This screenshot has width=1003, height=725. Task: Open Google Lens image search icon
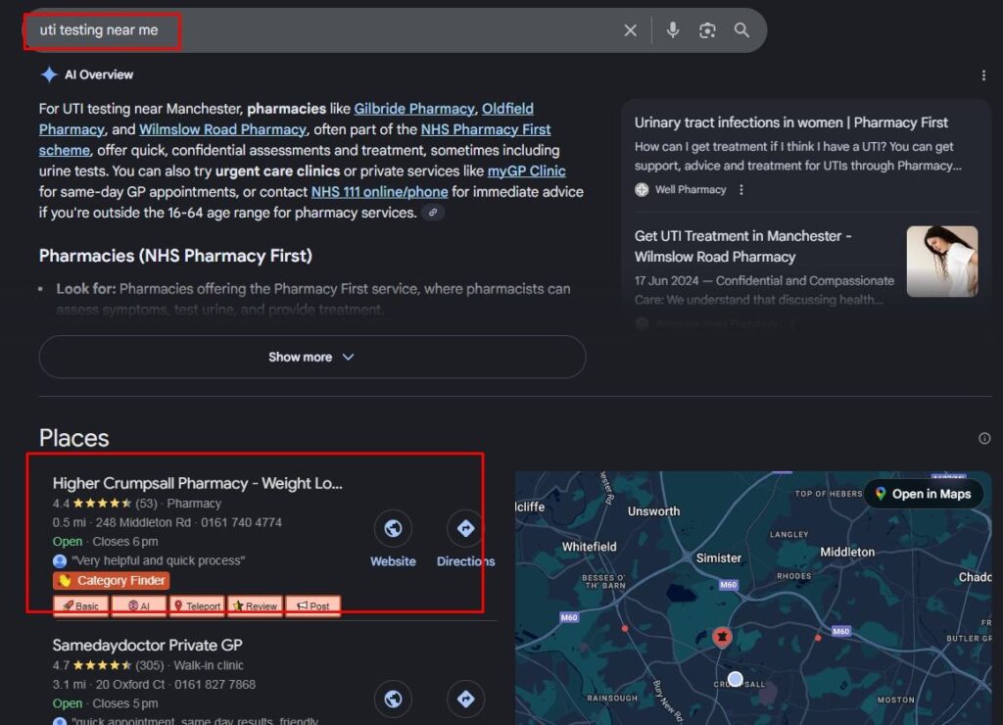click(707, 30)
